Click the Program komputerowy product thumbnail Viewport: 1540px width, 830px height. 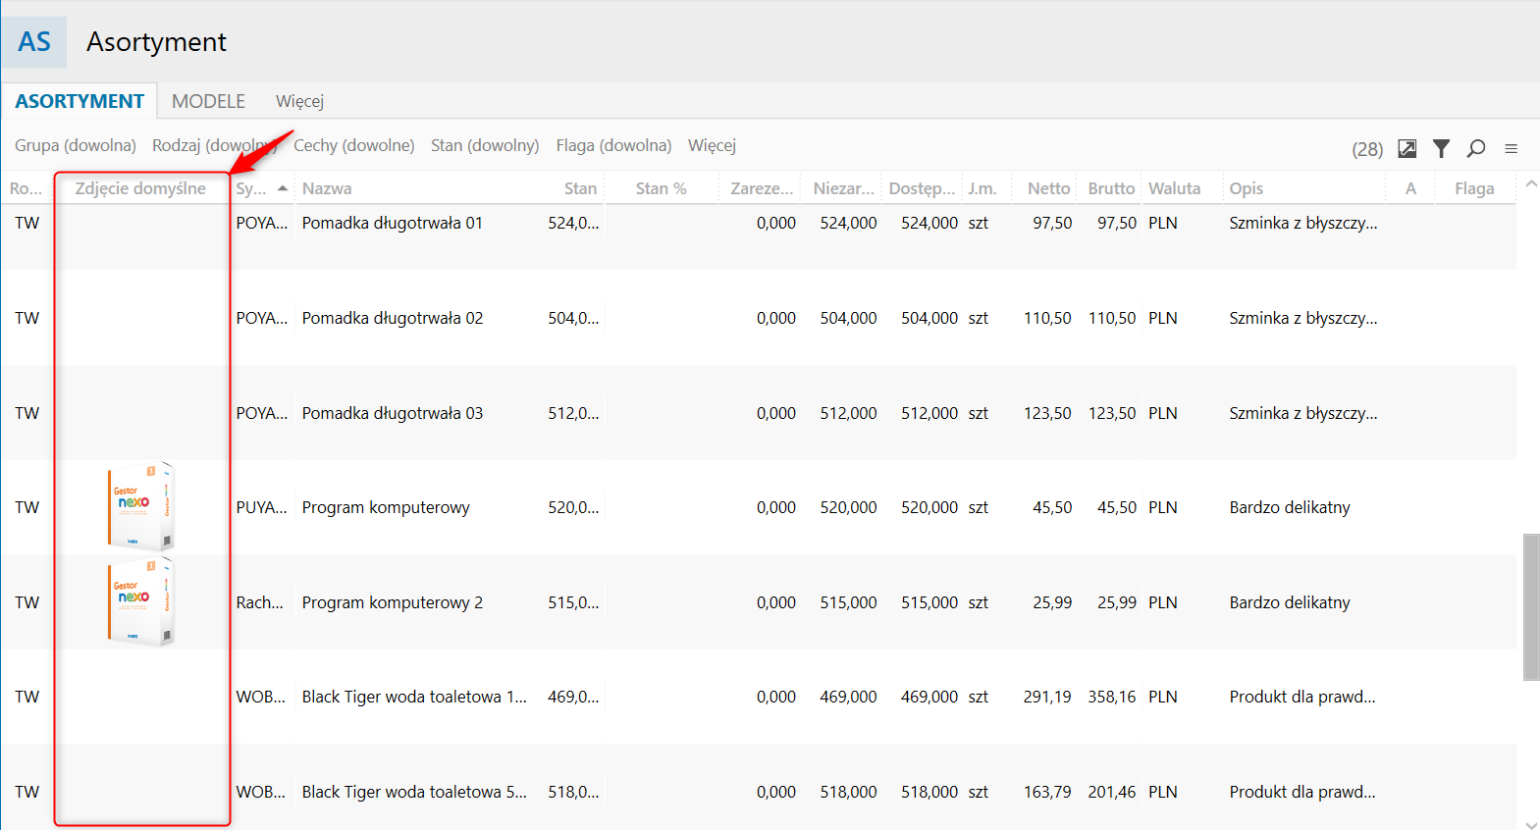[140, 507]
